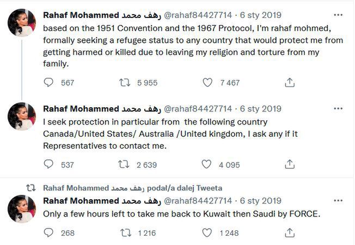This screenshot has height=245, width=355.
Task: Click 'Rahaf Mohammed podał/a dalej Tweeta' label
Action: 132,187
